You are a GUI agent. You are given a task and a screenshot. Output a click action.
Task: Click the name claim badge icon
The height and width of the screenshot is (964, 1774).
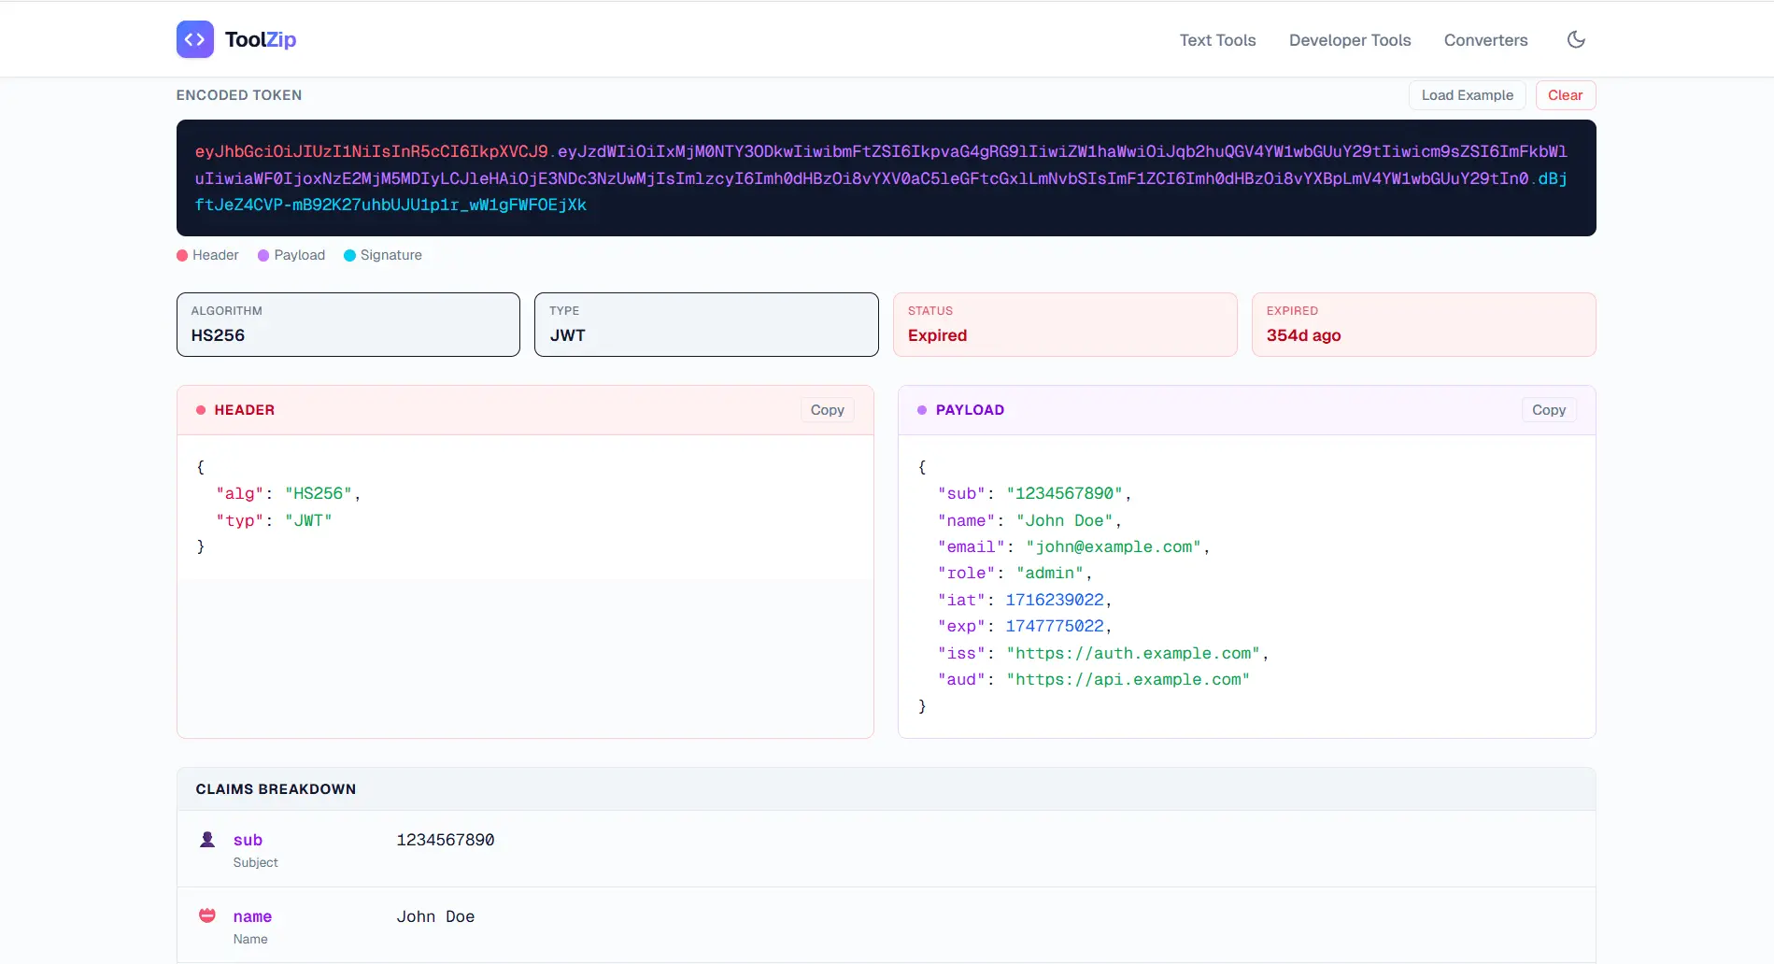tap(207, 915)
